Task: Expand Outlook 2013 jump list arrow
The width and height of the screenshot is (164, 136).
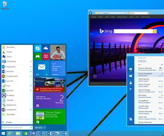Action: (31, 67)
